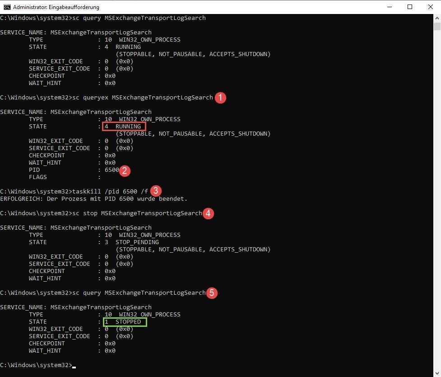
Task: Click the "ERFOLGREICH" success message line
Action: click(93, 198)
